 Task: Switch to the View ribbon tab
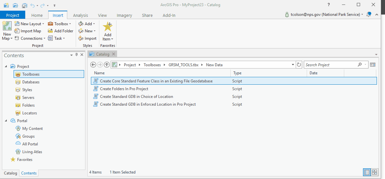(x=102, y=15)
